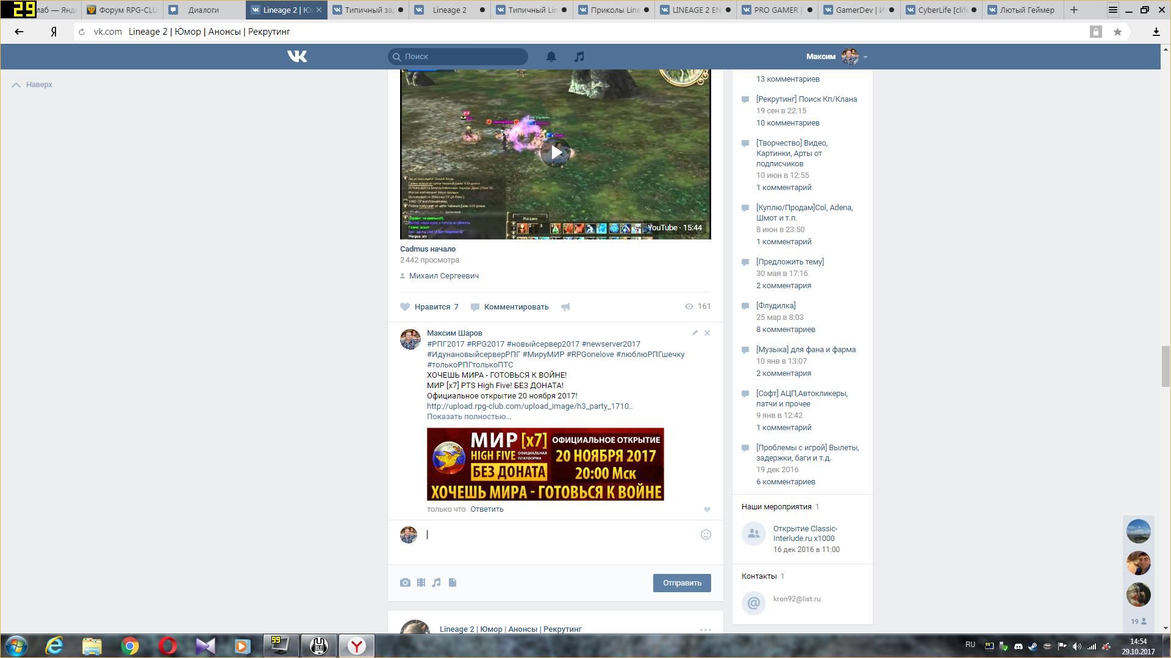The height and width of the screenshot is (658, 1171).
Task: Expand the Максим profile dropdown menu
Action: point(865,57)
